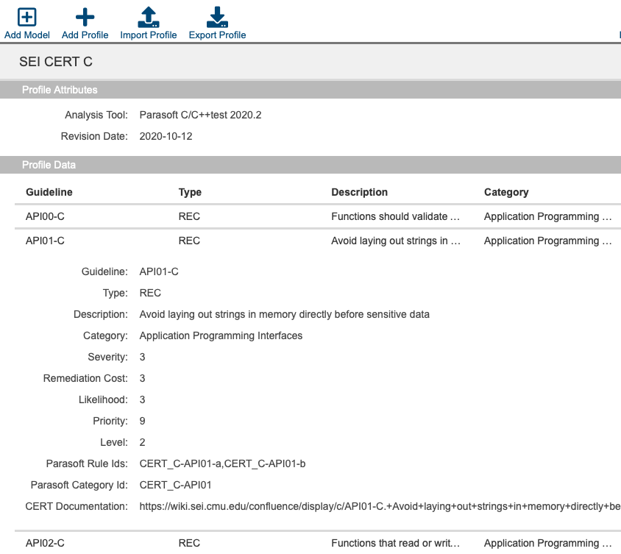Screen dimensions: 621x554
Task: Click the Priority value 9
Action: 142,421
